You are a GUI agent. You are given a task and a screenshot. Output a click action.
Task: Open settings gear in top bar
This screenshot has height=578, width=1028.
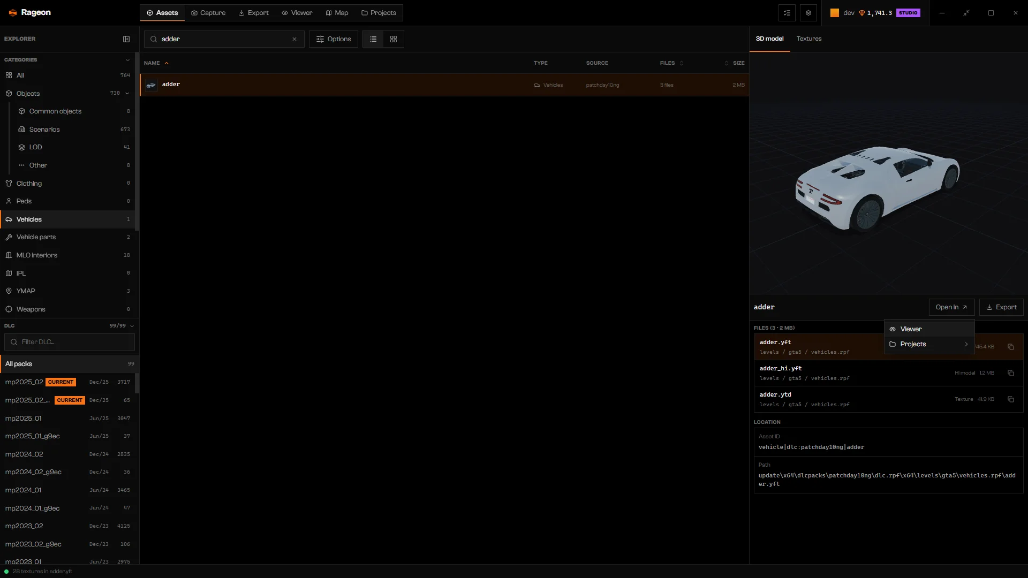point(808,13)
